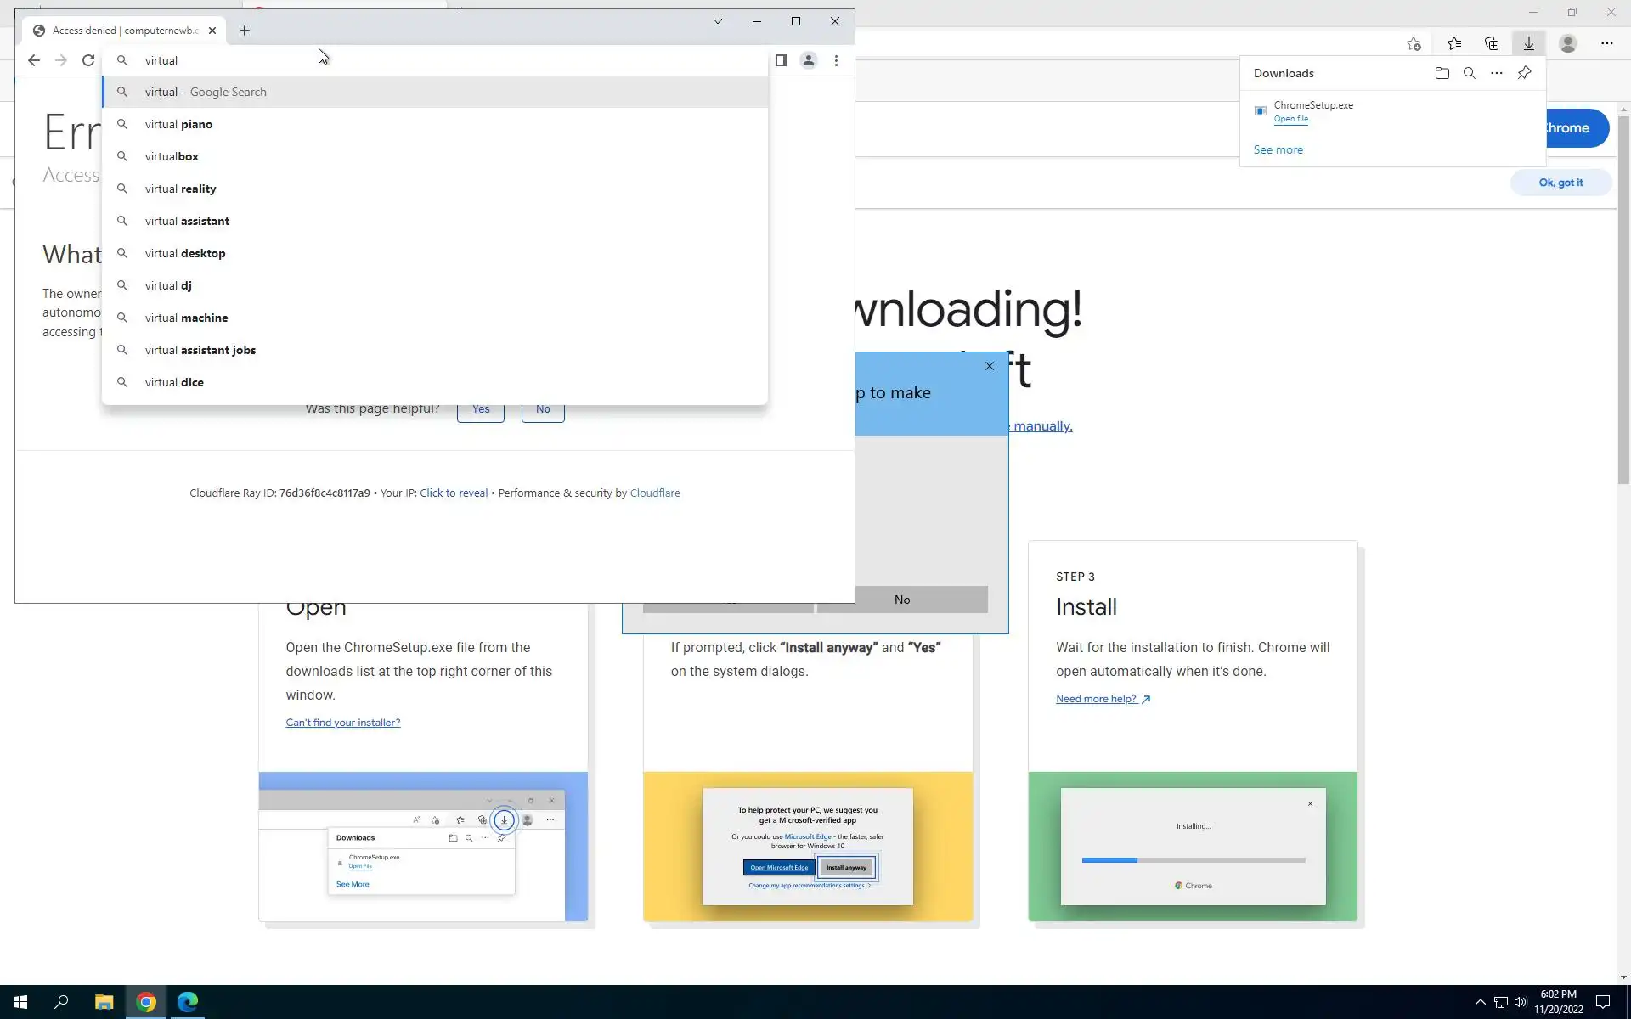This screenshot has width=1631, height=1019.
Task: Click Chrome's side panel icon
Action: coord(781,60)
